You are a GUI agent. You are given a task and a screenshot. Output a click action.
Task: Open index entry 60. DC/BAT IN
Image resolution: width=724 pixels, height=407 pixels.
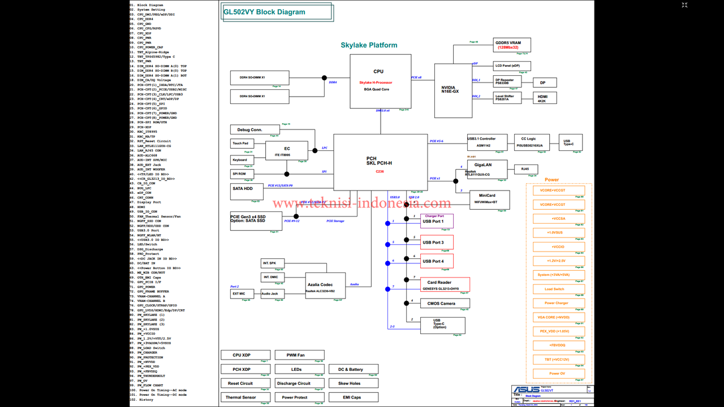point(143,263)
